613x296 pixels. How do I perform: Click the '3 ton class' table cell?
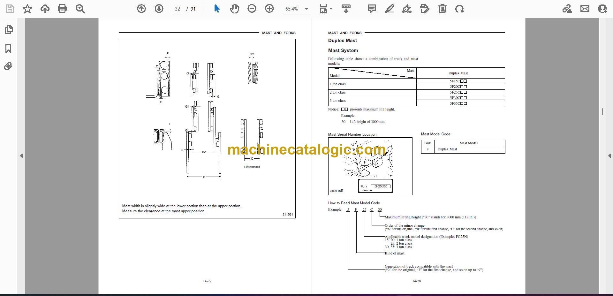pos(372,101)
